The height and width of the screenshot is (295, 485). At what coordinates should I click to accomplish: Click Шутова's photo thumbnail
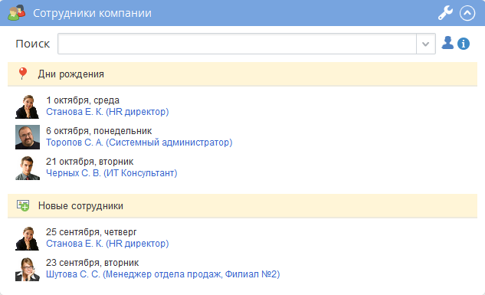click(28, 269)
